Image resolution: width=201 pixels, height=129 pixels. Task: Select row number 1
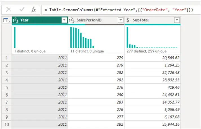pos(7,58)
